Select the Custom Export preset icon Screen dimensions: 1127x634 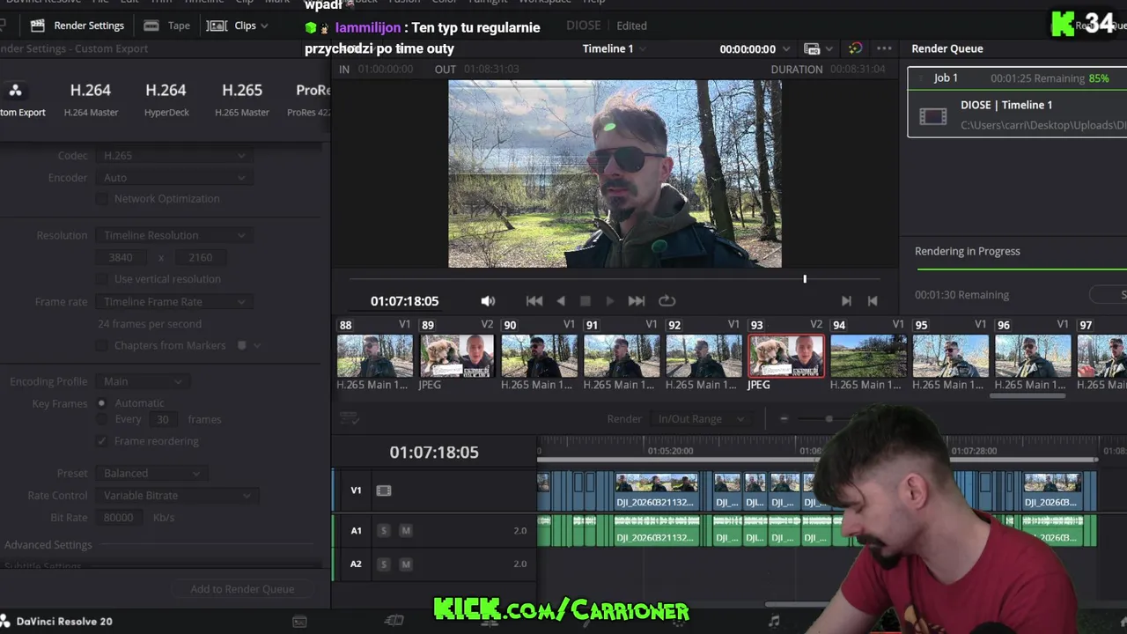point(16,90)
